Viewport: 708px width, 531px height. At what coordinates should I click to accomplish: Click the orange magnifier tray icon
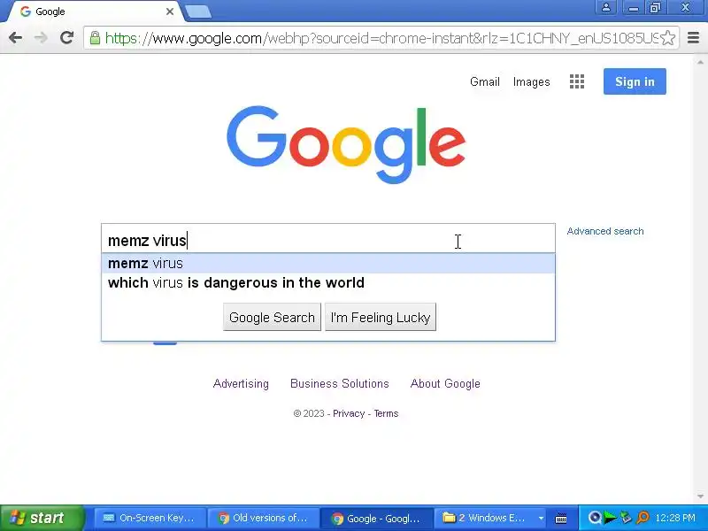[643, 518]
